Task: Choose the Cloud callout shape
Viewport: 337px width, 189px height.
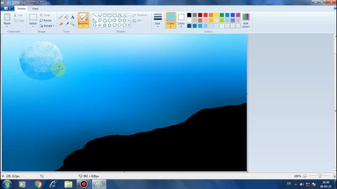Action: [x=124, y=25]
